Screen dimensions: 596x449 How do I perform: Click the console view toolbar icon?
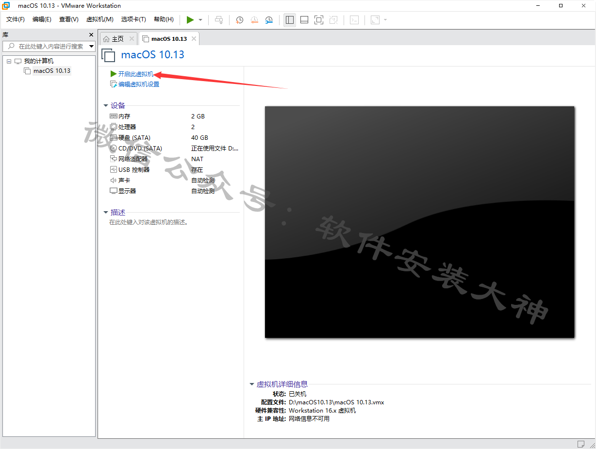pos(355,20)
